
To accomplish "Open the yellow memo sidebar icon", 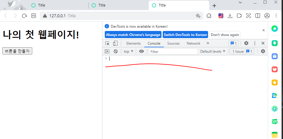I will point(275,135).
